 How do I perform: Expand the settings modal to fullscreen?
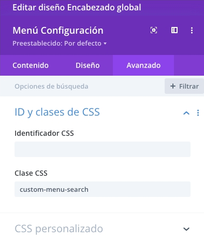tap(154, 30)
